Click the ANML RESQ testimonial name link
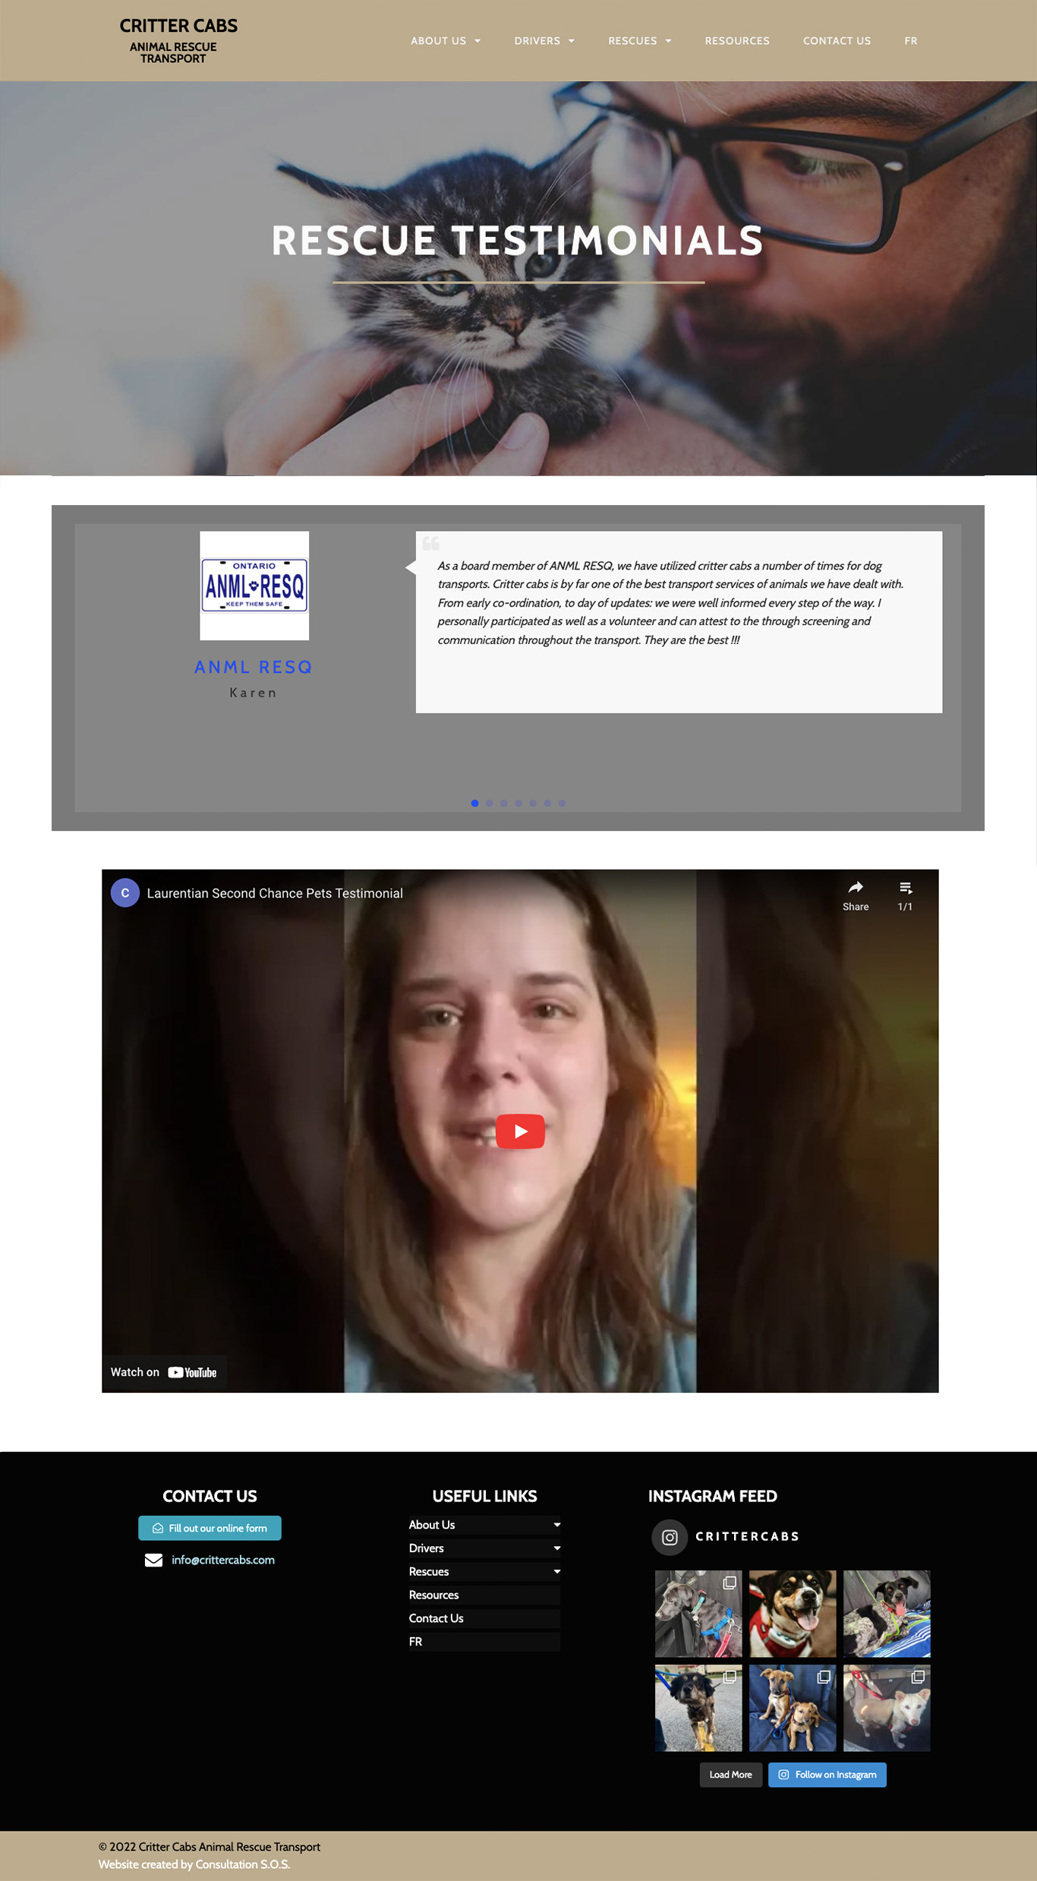Viewport: 1037px width, 1881px height. point(254,667)
